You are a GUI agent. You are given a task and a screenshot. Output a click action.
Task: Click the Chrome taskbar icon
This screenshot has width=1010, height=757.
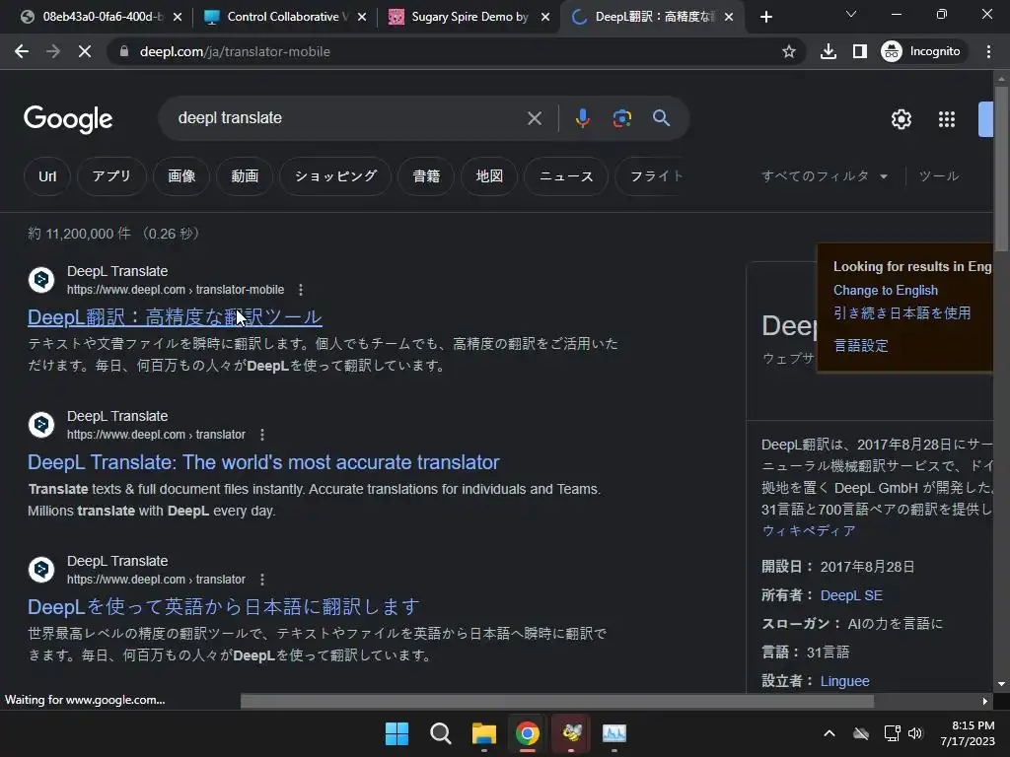pos(528,733)
